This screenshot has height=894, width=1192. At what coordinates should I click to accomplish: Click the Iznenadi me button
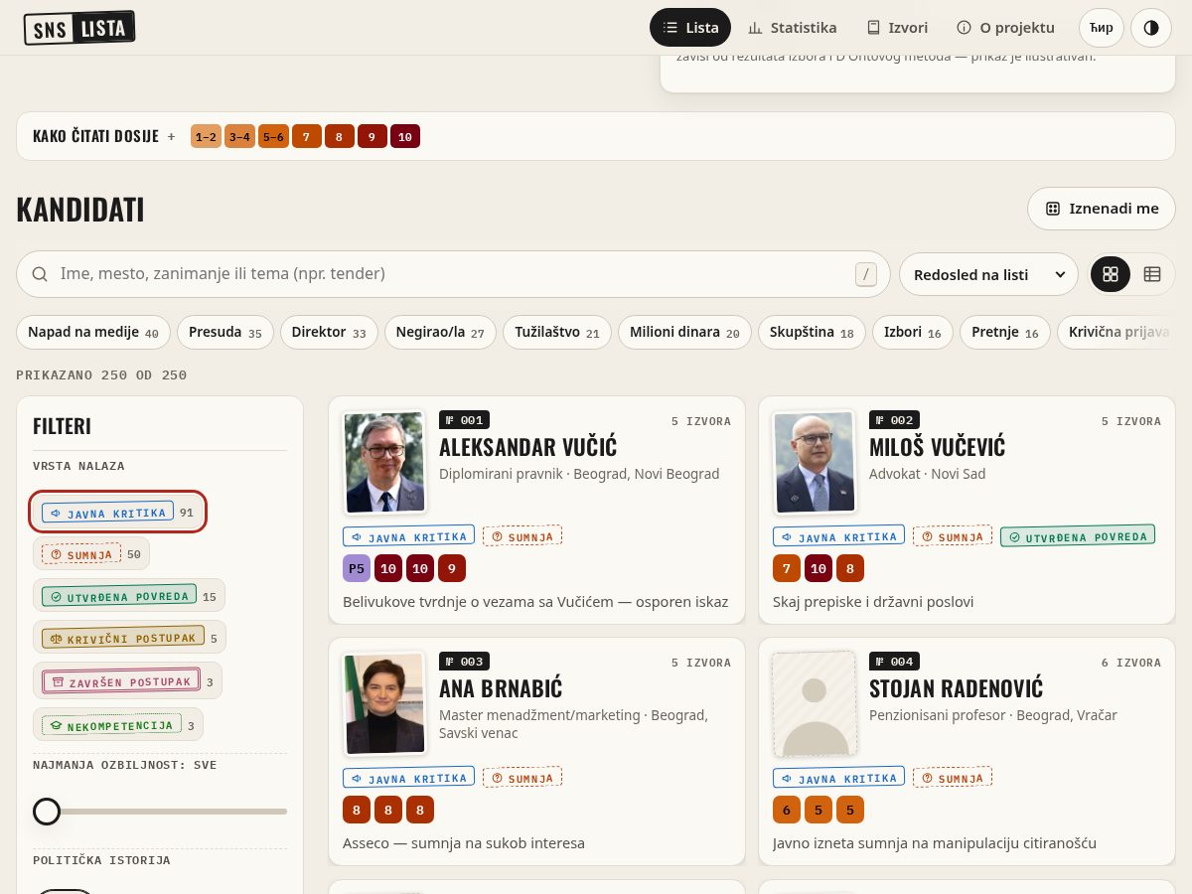pyautogui.click(x=1102, y=209)
